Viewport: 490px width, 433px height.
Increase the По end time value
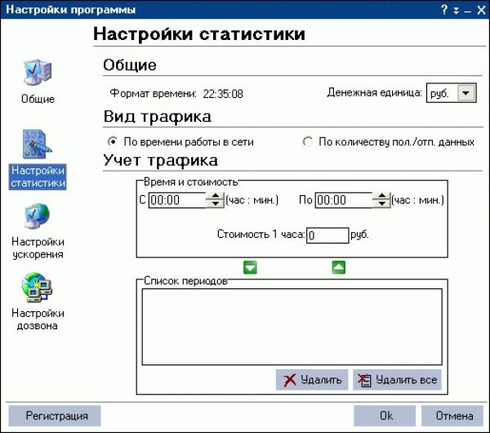tap(382, 196)
